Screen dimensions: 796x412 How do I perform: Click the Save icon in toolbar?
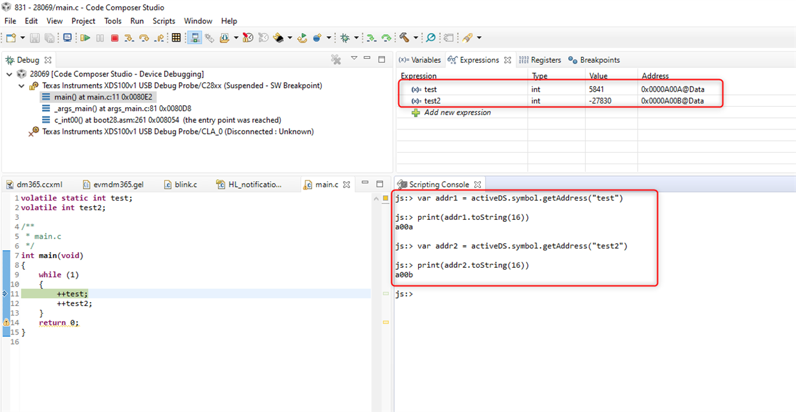[x=35, y=38]
